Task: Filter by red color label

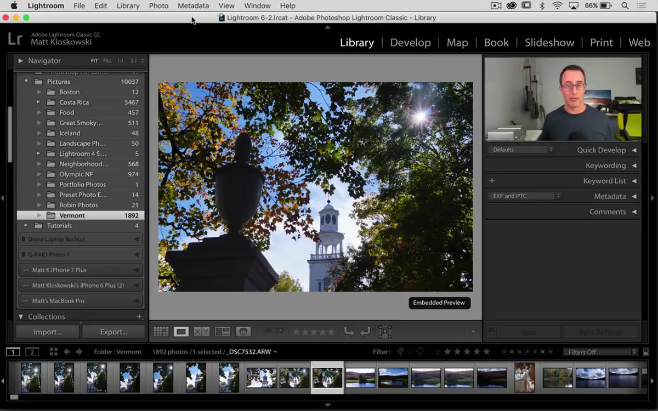Action: tap(504, 352)
